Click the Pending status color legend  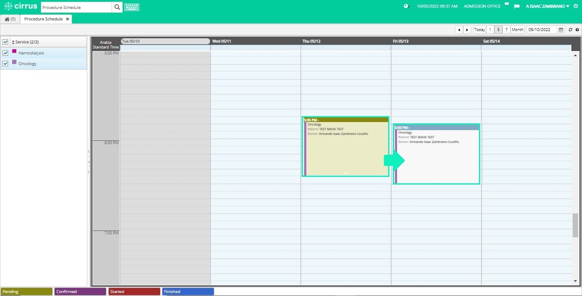26,291
